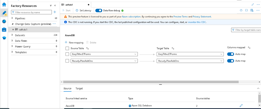Toggle Data flow debug switch

[x=99, y=11]
